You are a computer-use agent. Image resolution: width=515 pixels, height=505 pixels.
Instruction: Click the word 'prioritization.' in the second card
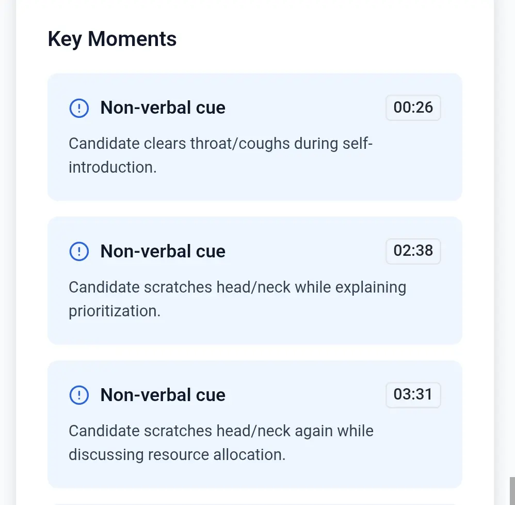(114, 311)
